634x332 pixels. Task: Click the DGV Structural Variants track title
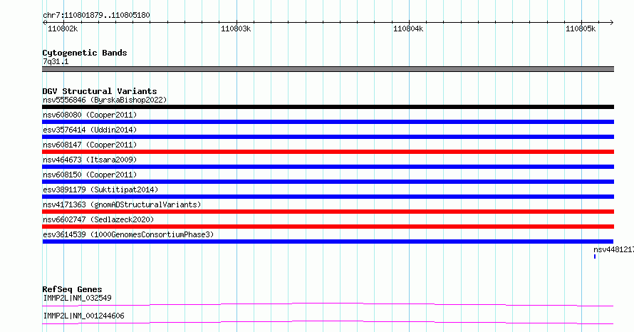(x=100, y=91)
